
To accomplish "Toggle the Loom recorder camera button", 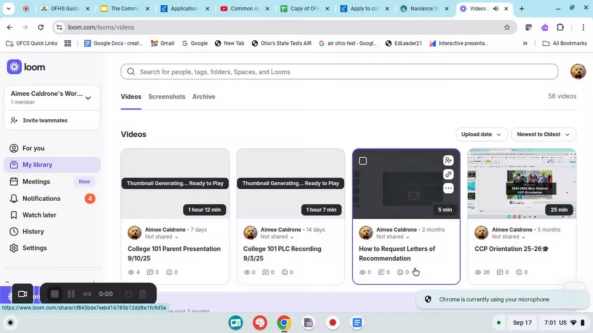I will tap(22, 294).
